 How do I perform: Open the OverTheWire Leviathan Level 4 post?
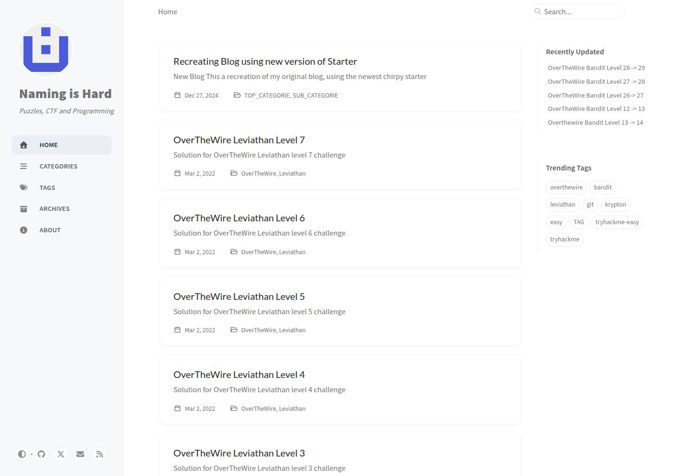(x=340, y=390)
